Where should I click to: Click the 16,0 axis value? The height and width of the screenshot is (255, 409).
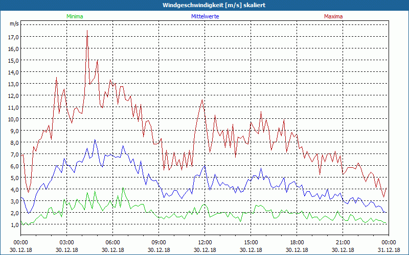[13, 49]
